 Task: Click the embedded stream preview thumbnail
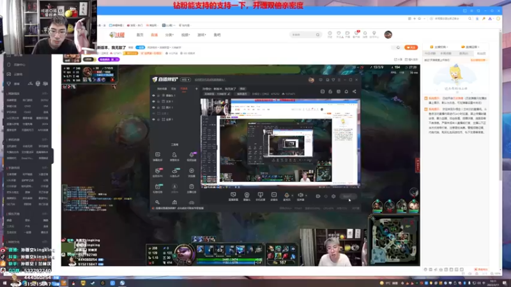coord(280,143)
